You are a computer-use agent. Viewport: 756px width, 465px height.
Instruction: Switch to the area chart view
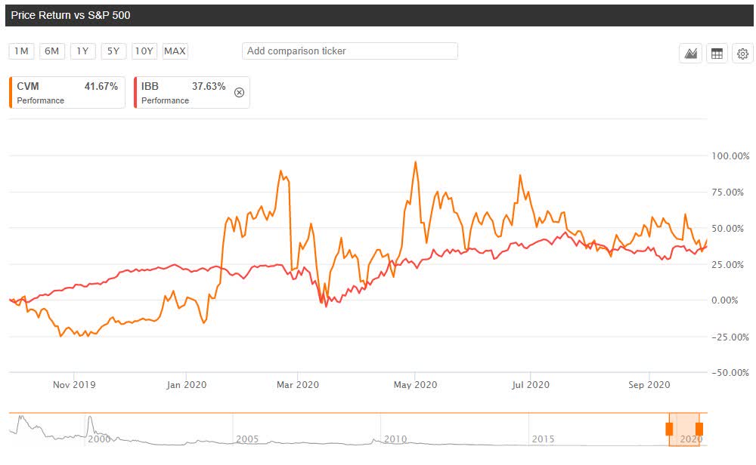click(690, 54)
